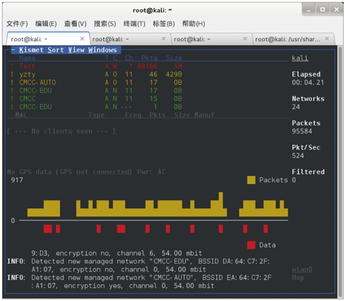Viewport: 345px width, 301px height.
Task: Click the No GPS data status line
Action: (x=87, y=172)
